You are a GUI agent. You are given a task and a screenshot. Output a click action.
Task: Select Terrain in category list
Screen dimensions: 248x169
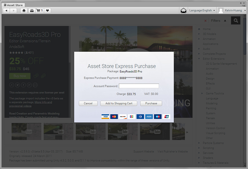coord(210,118)
